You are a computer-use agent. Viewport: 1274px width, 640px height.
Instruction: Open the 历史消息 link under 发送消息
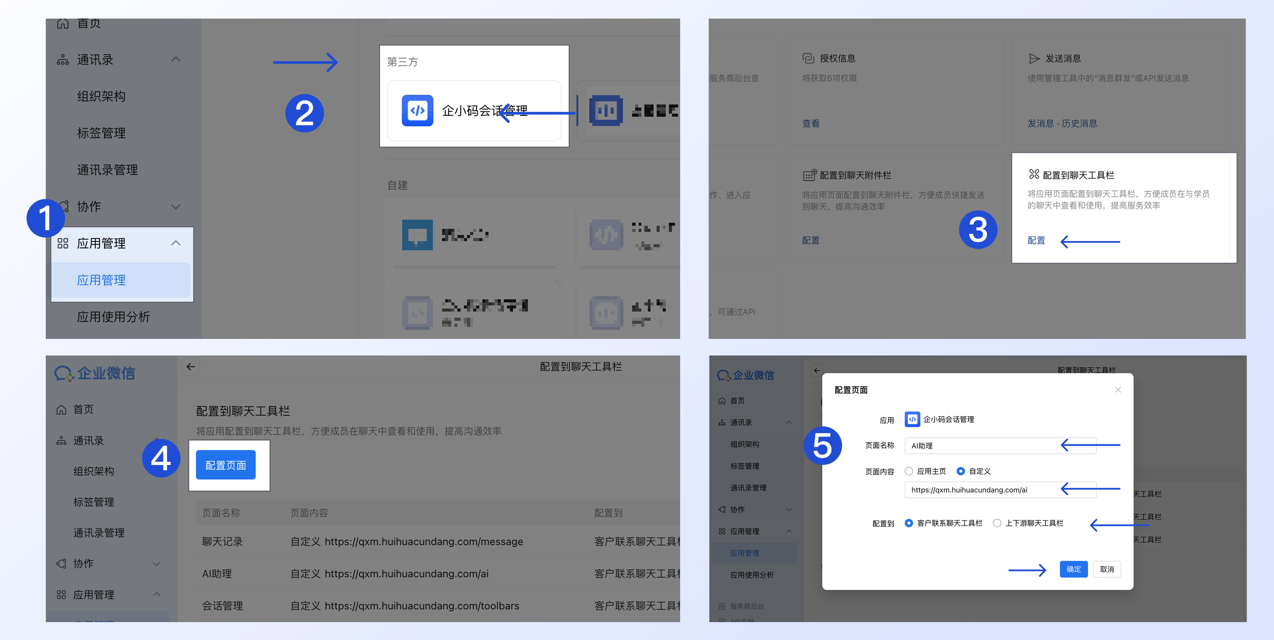1079,124
